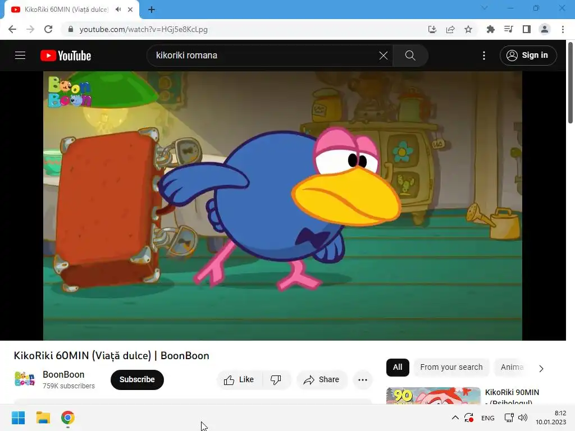Open network tray icon
The width and height of the screenshot is (575, 431).
pos(509,418)
